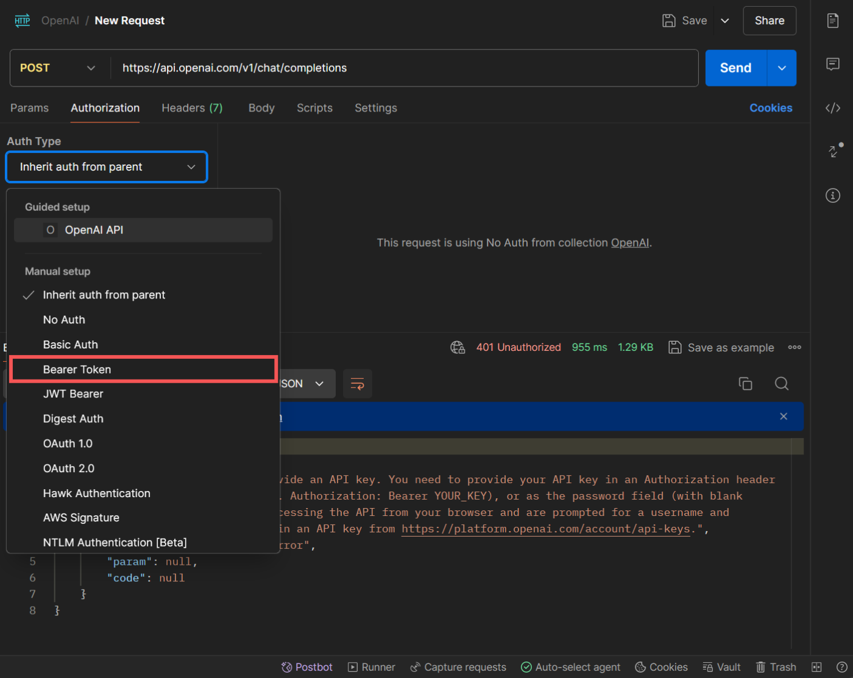The width and height of the screenshot is (853, 678).
Task: Click the related requests arrows icon
Action: pos(835,150)
